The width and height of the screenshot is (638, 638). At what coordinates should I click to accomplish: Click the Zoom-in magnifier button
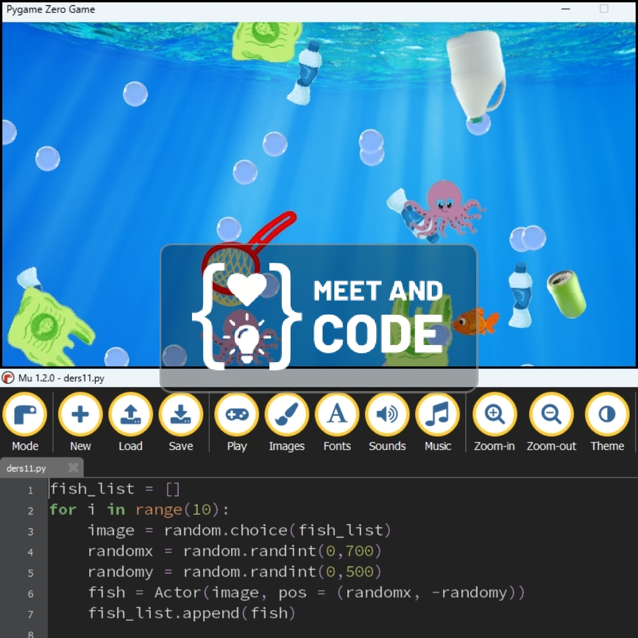[494, 422]
